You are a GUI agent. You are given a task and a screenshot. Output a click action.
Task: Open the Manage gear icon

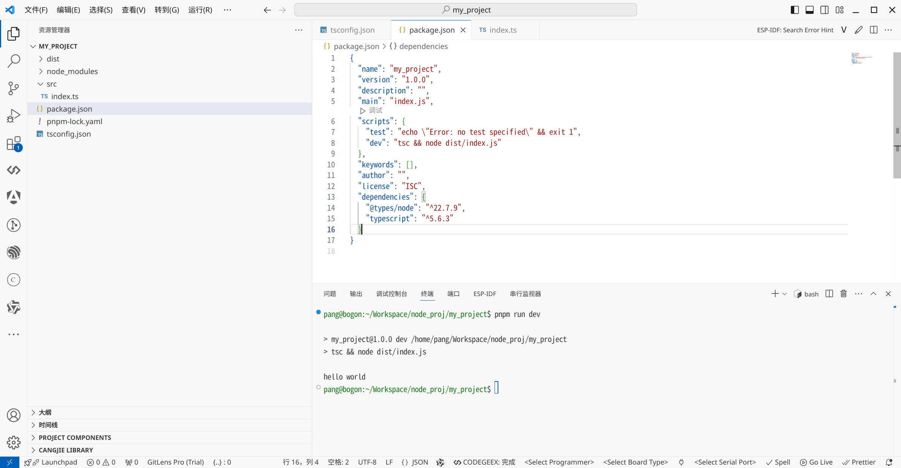click(x=14, y=443)
